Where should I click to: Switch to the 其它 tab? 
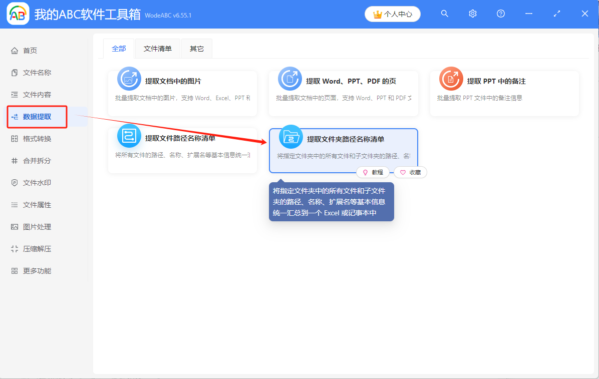coord(196,48)
